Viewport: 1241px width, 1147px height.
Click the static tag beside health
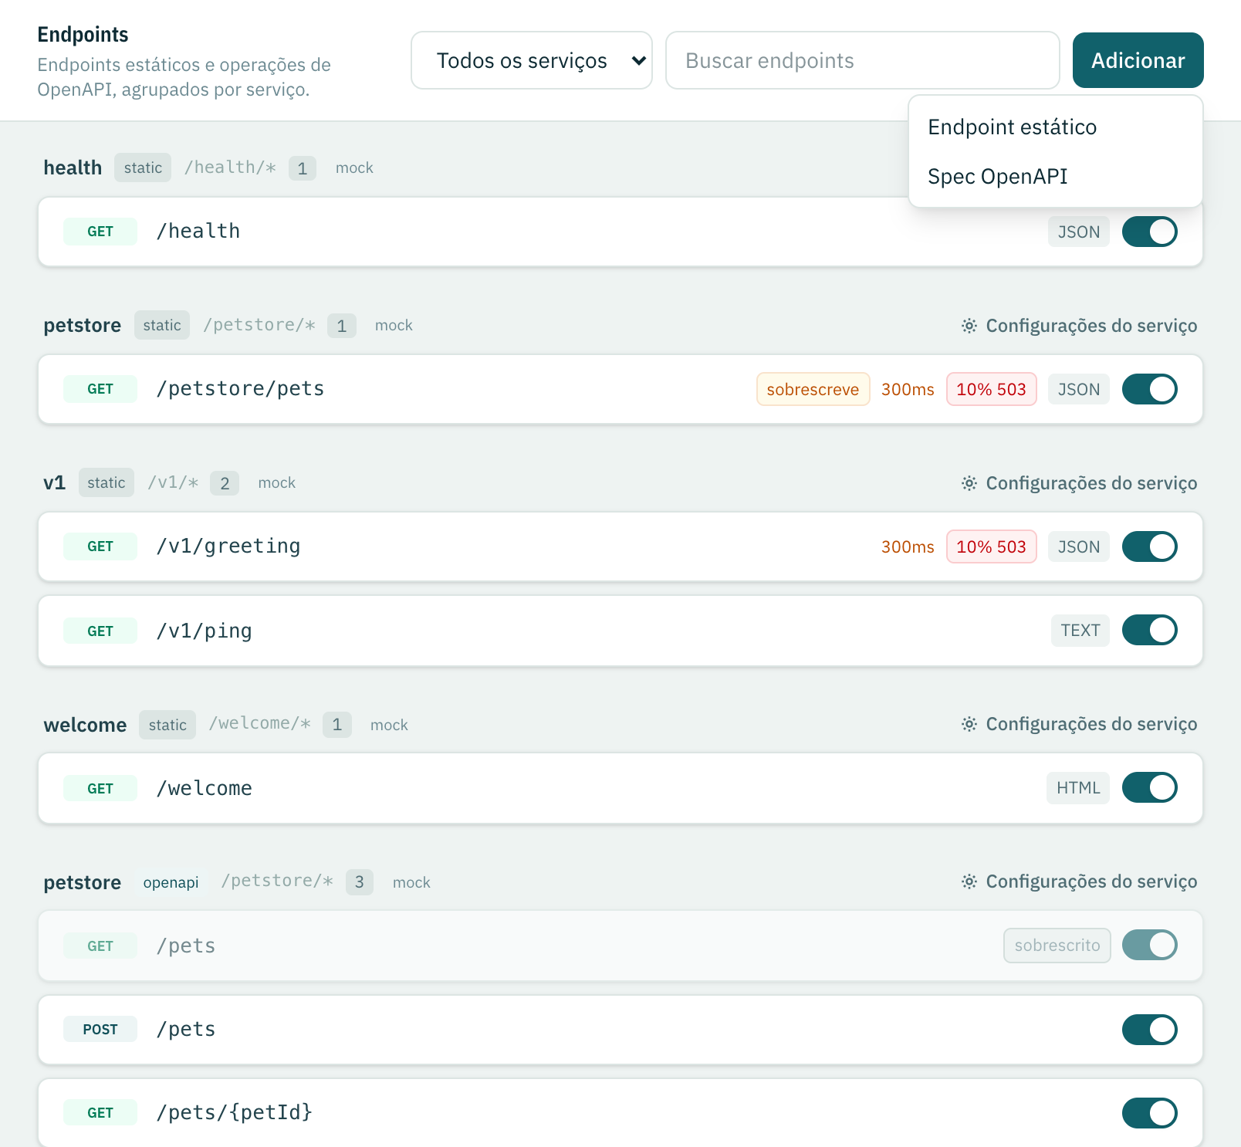(143, 167)
